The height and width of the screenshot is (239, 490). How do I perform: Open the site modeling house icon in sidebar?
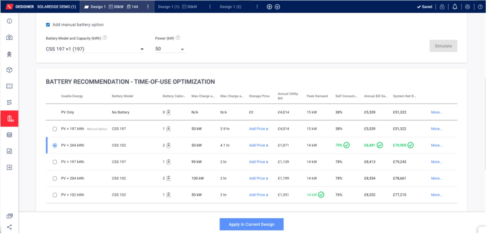[x=9, y=37]
